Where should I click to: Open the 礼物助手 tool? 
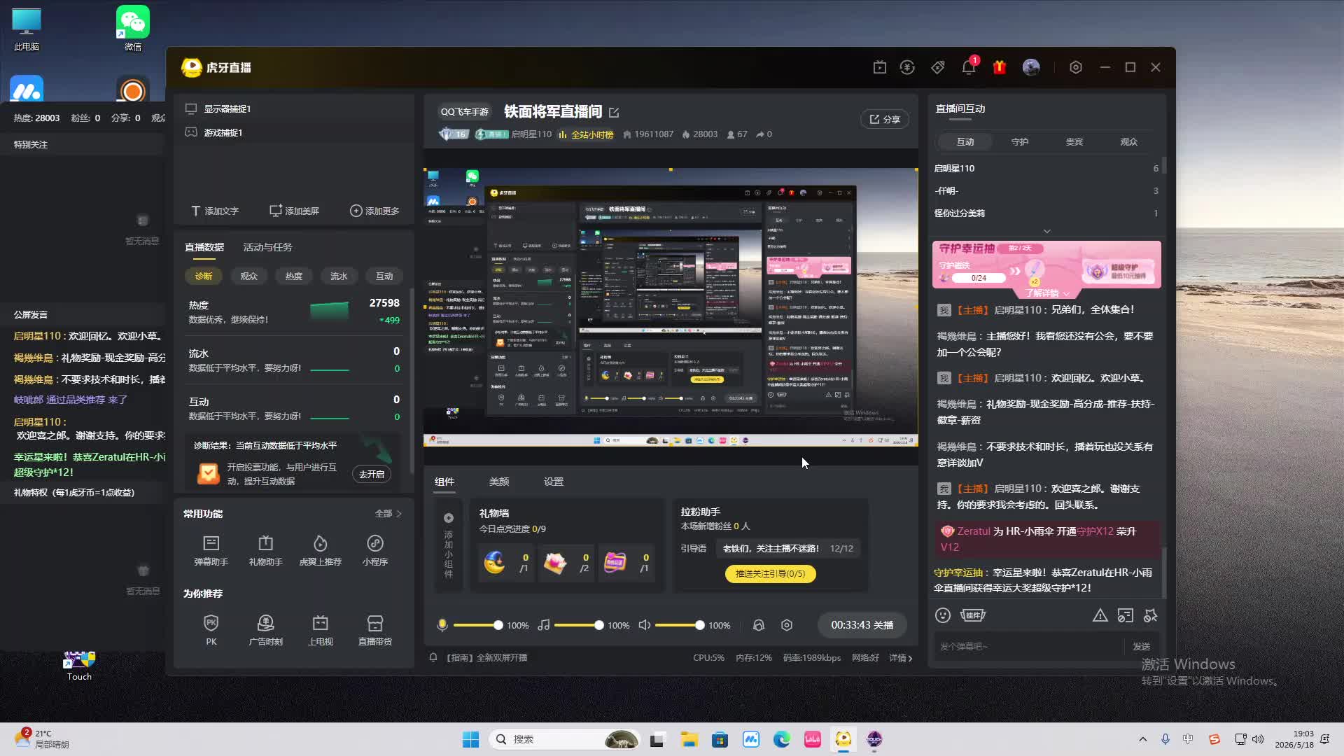(265, 549)
